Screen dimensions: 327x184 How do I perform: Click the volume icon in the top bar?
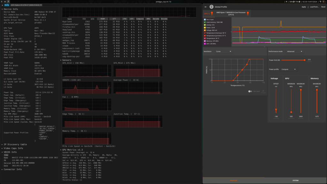point(286,2)
